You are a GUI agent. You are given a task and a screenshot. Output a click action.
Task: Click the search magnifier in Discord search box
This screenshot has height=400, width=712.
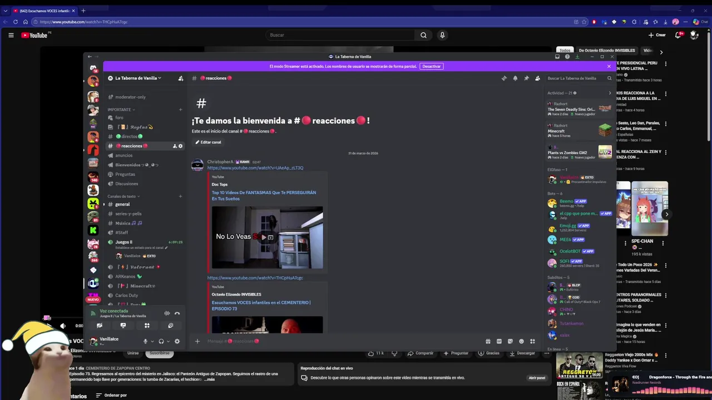tap(609, 78)
